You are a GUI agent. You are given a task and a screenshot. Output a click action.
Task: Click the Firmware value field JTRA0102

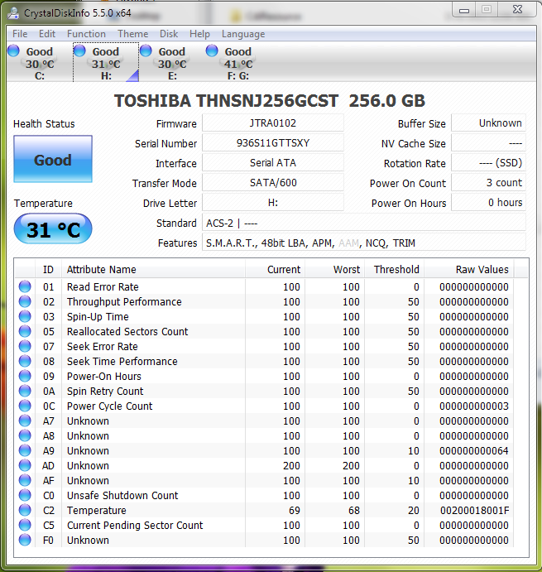pyautogui.click(x=272, y=123)
